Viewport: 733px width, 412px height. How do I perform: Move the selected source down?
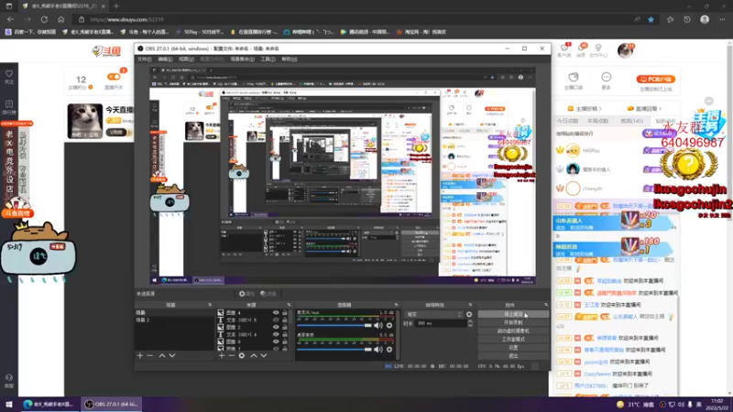264,356
